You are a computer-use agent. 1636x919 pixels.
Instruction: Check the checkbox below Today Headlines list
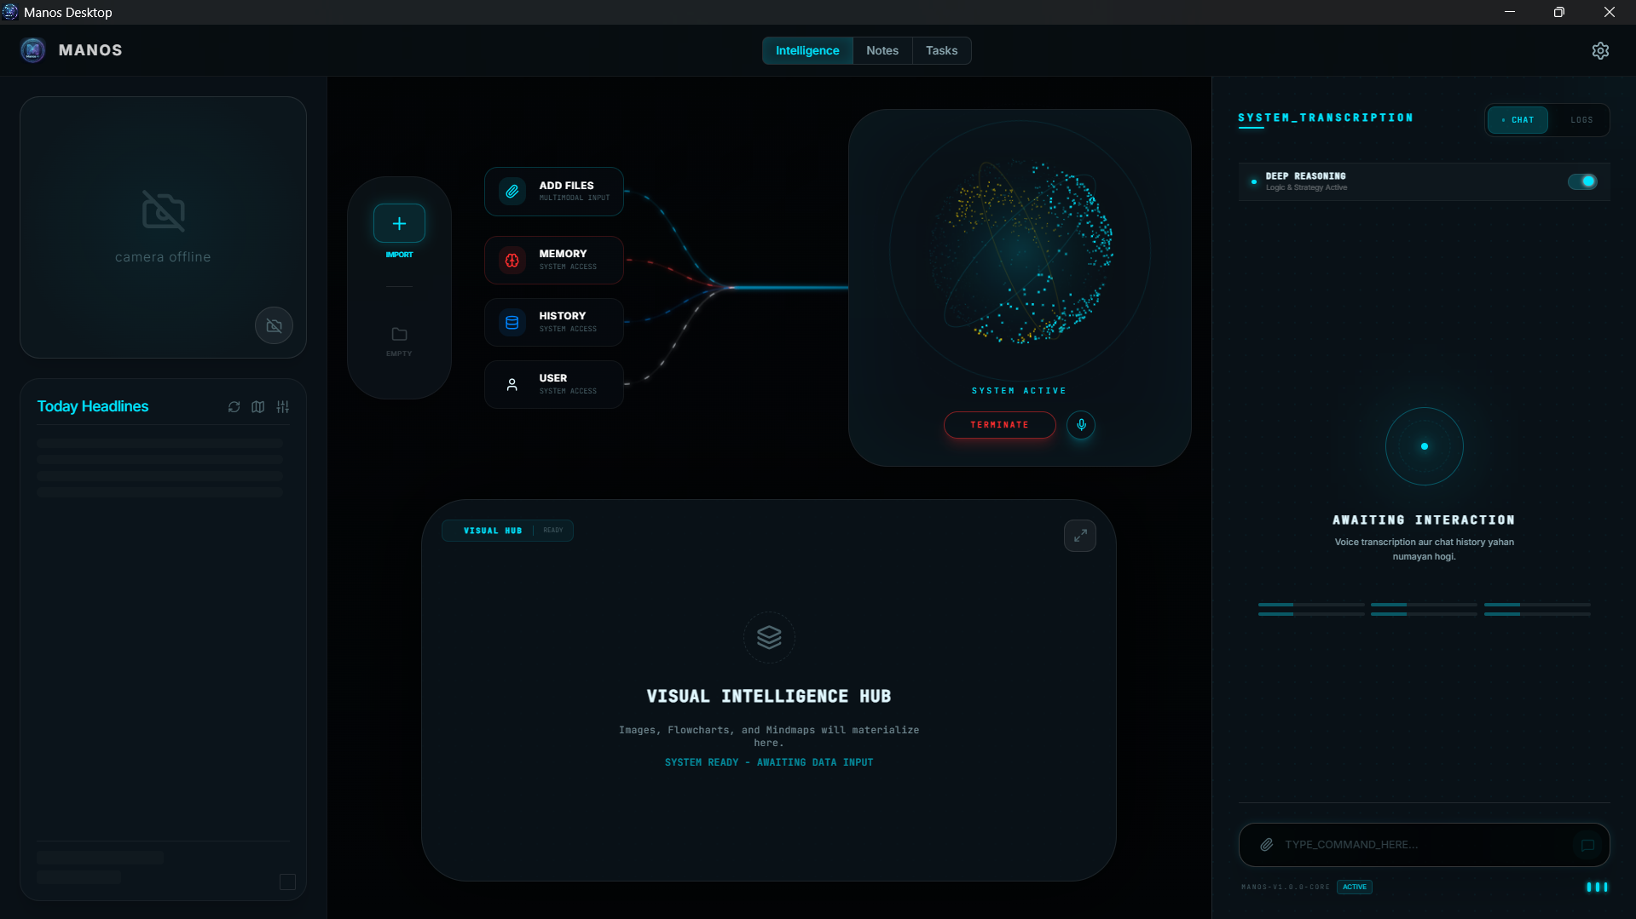coord(287,882)
